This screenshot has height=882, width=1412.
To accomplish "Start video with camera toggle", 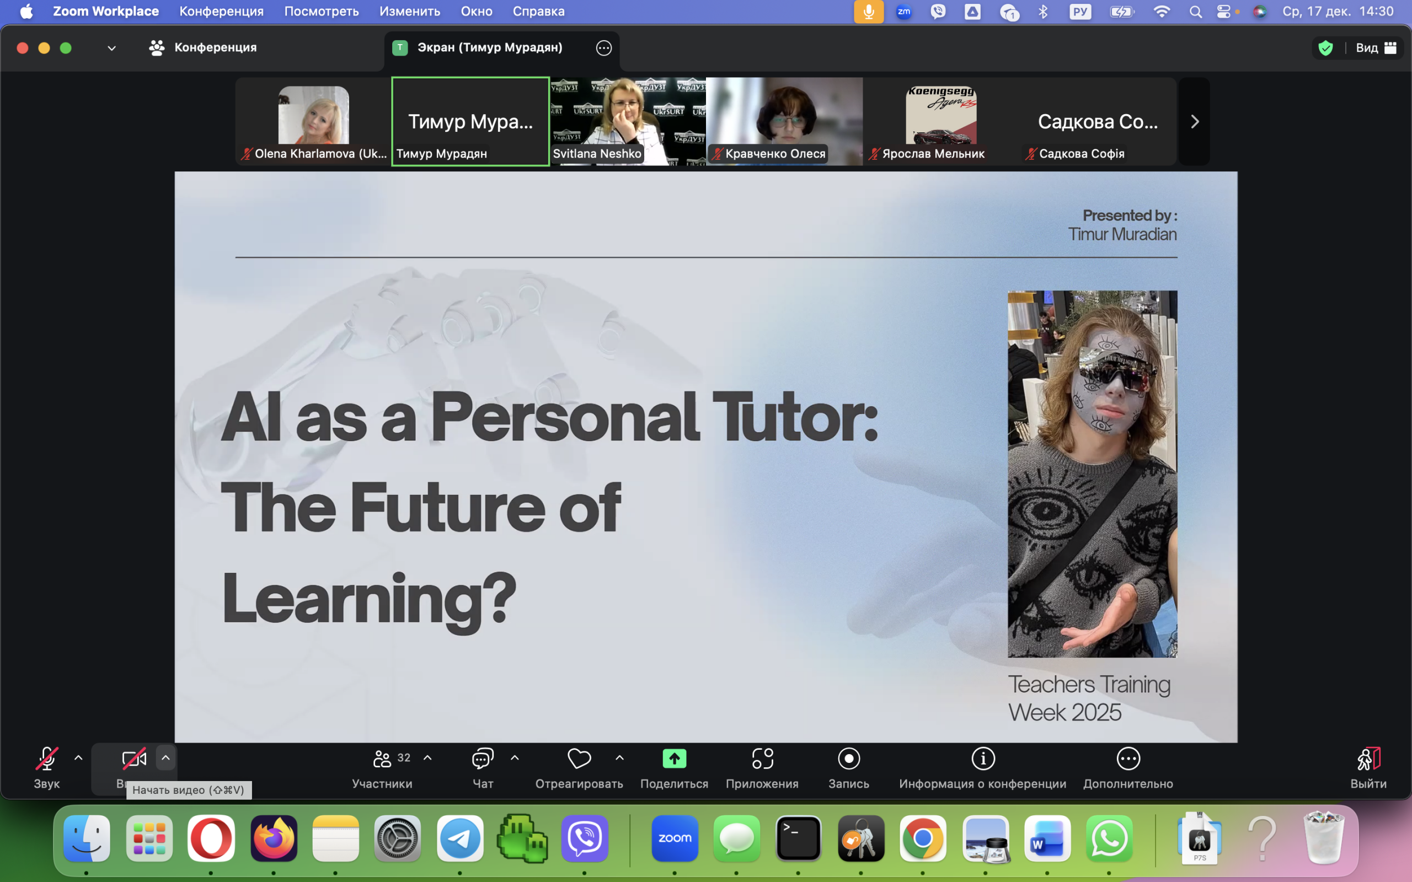I will (x=133, y=759).
